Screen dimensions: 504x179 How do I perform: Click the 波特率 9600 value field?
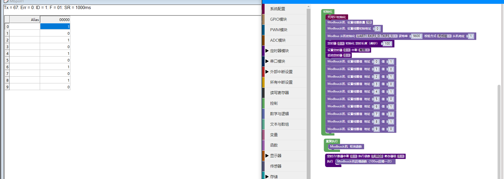[x=416, y=36]
